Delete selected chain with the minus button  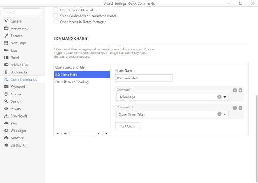coord(65,134)
